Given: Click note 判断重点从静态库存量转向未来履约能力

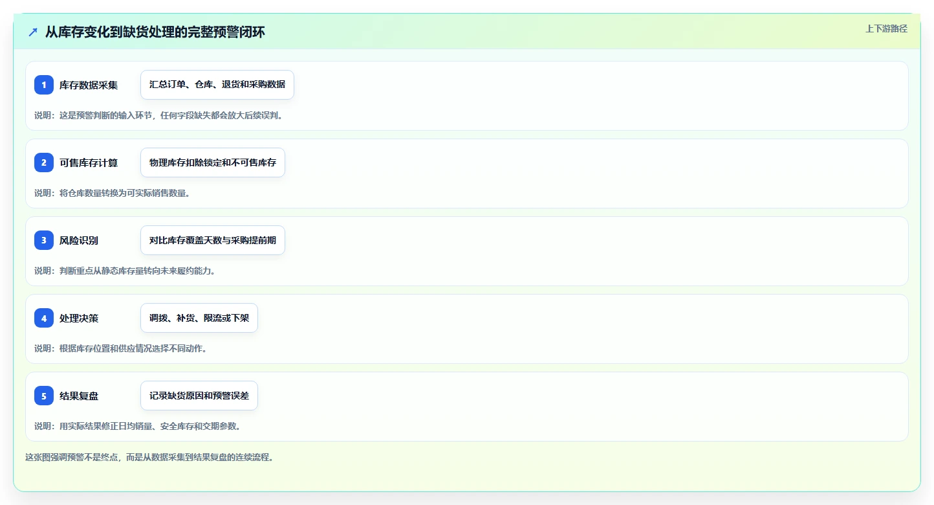Looking at the screenshot, I should click(137, 271).
